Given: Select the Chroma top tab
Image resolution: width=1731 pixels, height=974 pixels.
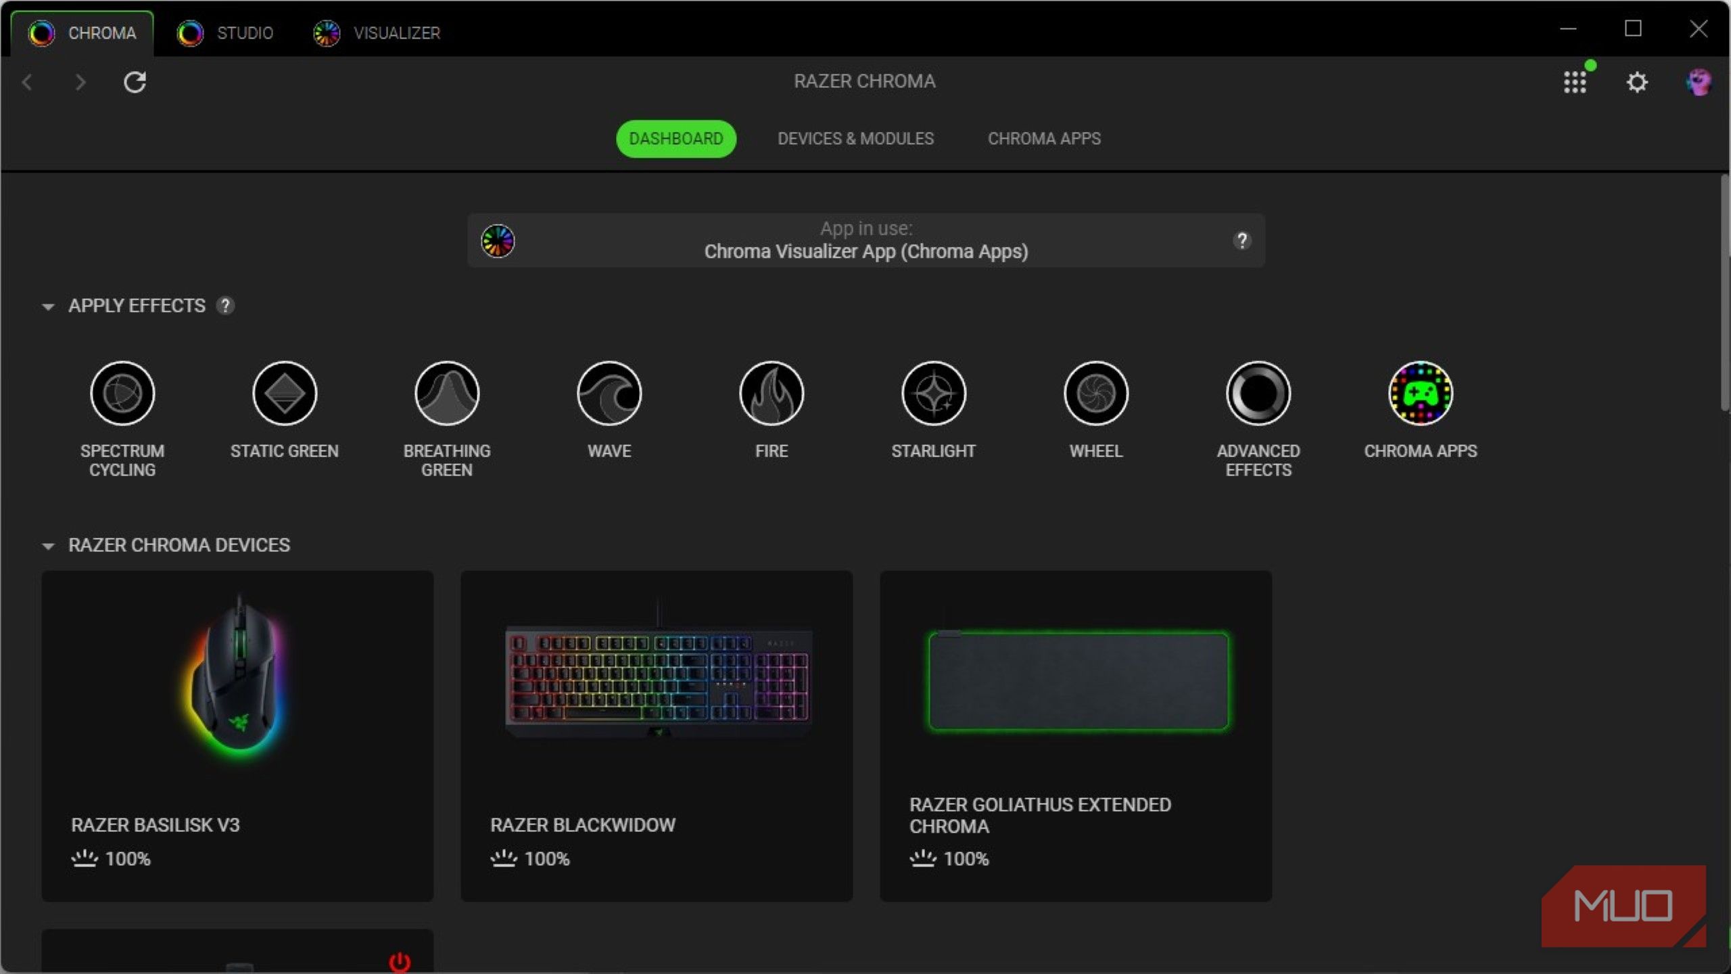Looking at the screenshot, I should 82,32.
